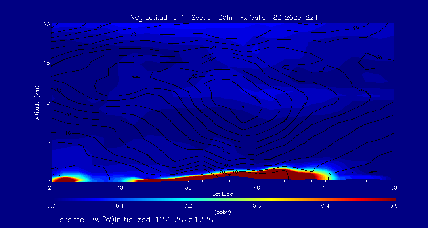The height and width of the screenshot is (228, 428).
Task: Click latitude tick label 30
Action: point(120,187)
